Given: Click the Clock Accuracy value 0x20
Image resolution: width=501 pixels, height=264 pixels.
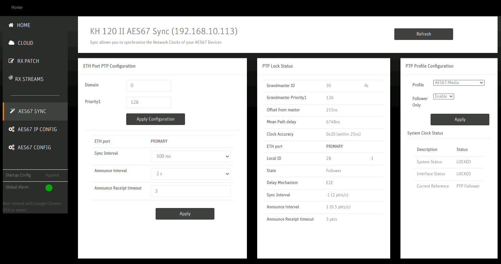Looking at the screenshot, I should (x=343, y=134).
